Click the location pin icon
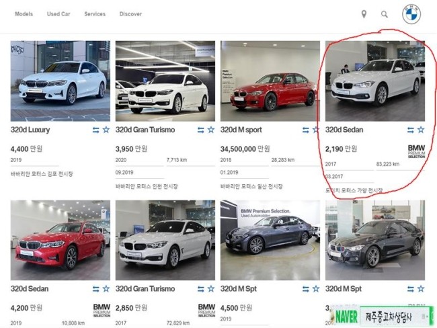This screenshot has height=328, width=437. click(364, 14)
